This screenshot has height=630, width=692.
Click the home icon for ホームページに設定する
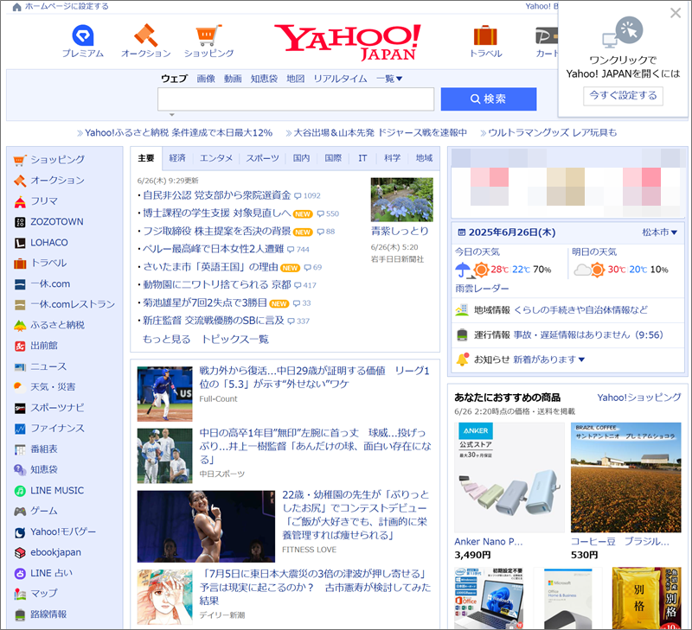pyautogui.click(x=16, y=7)
